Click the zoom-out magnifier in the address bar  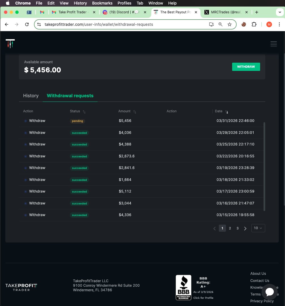pyautogui.click(x=221, y=24)
